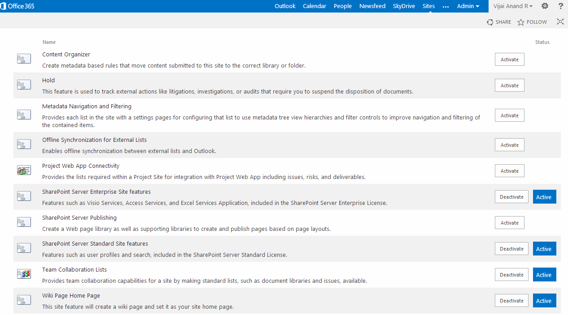Open the Vijai Anand R user menu
The width and height of the screenshot is (568, 315).
pos(513,6)
